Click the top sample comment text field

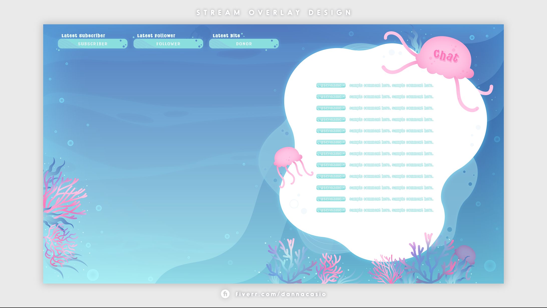tap(391, 85)
